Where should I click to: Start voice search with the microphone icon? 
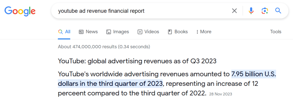coord(251,11)
